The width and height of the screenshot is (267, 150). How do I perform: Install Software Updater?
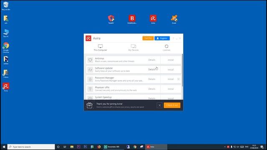[x=171, y=70]
